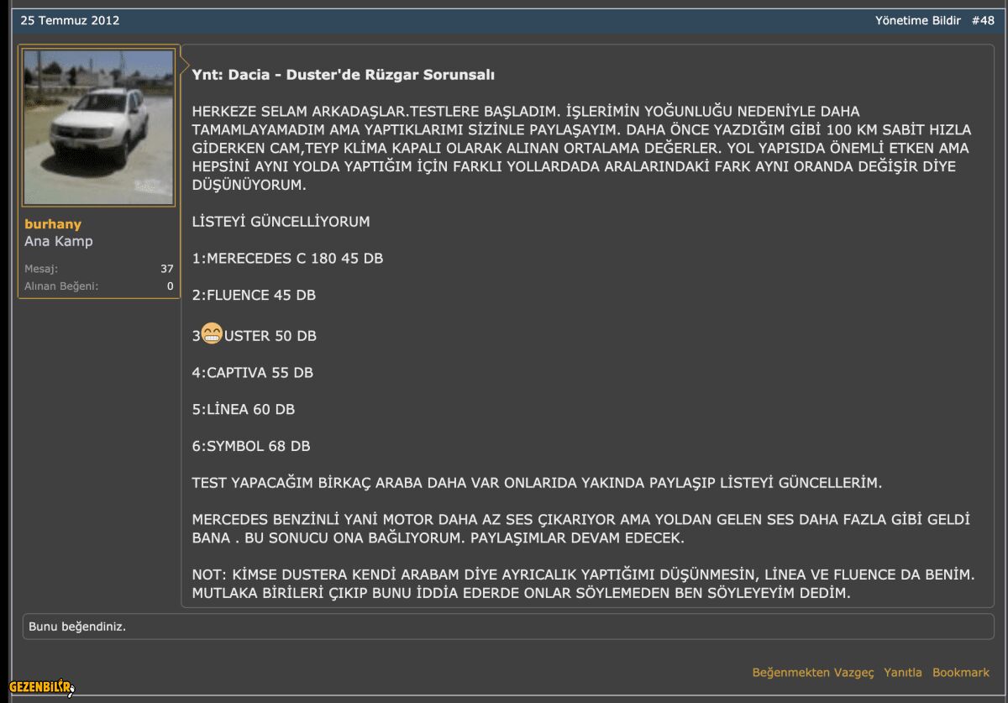Viewport: 1008px width, 703px height.
Task: Click the Alınan Beğeni count of 0
Action: [x=170, y=286]
